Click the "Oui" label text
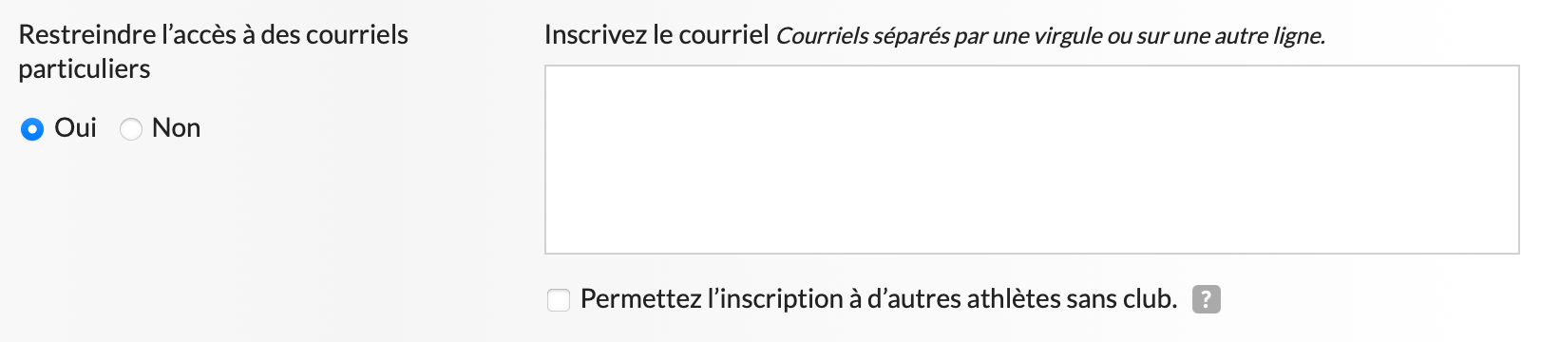Viewport: 1541px width, 342px height. click(x=75, y=128)
